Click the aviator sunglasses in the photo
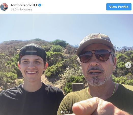 point(96,56)
